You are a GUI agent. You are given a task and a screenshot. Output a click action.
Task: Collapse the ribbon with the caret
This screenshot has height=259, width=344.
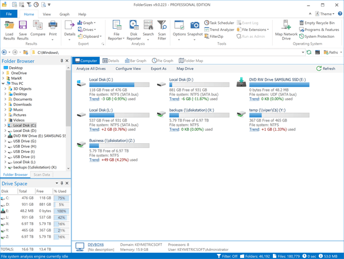click(x=310, y=14)
